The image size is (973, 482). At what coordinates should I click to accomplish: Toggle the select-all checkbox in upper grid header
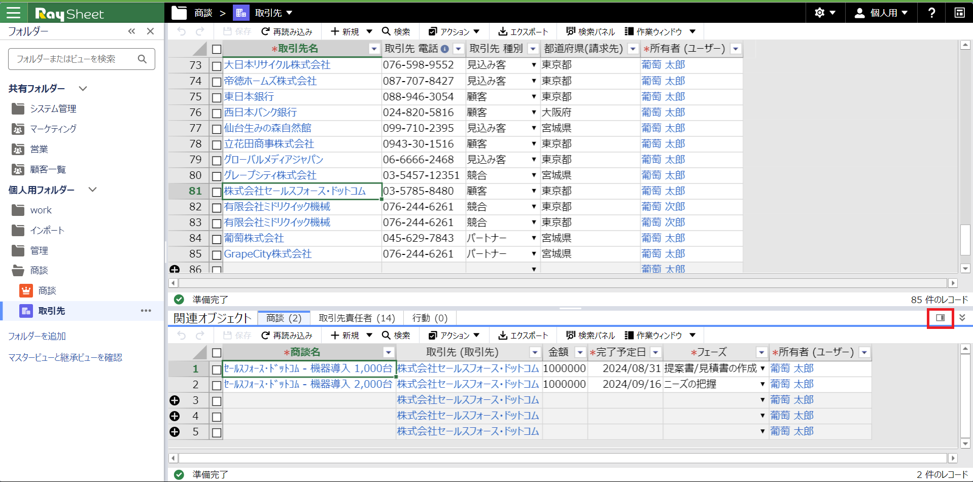click(217, 49)
